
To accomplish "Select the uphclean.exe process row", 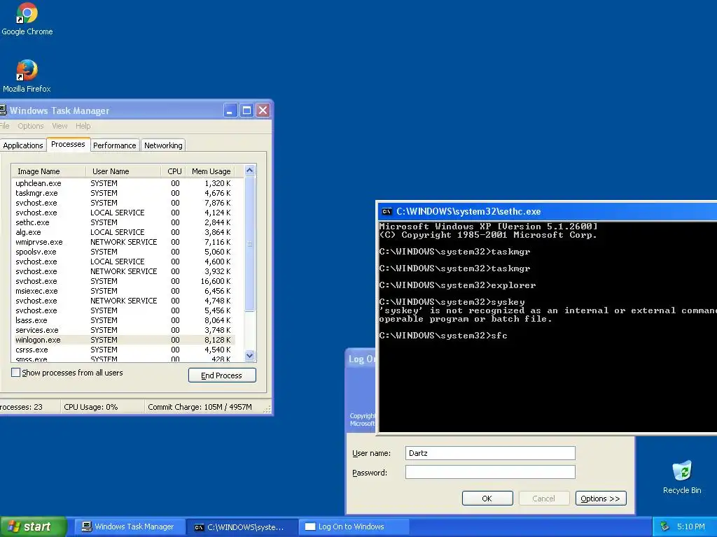I will tap(123, 183).
